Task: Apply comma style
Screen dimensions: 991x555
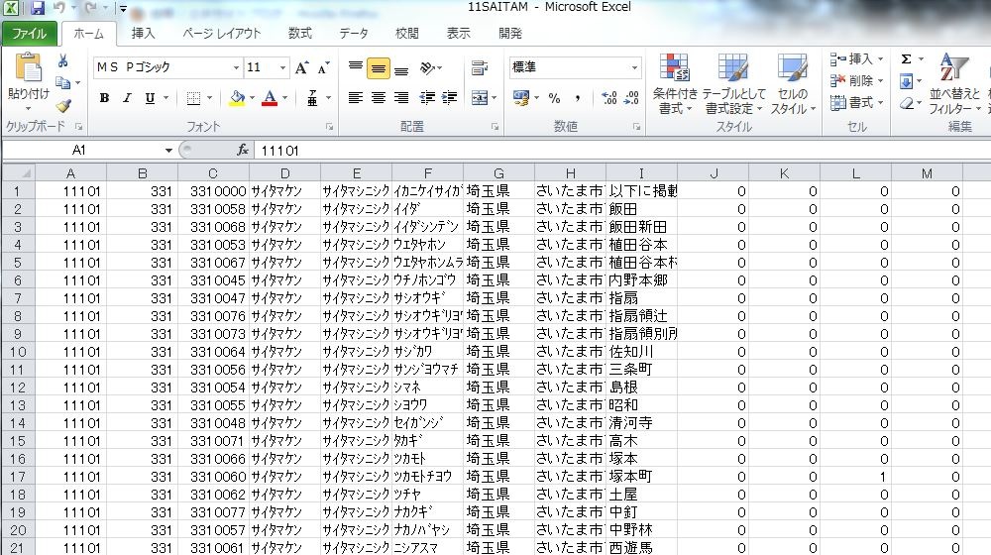Action: pyautogui.click(x=577, y=98)
